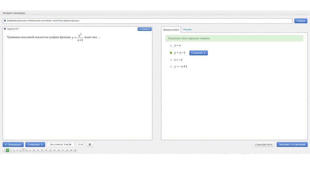Click the blue square icon in the breadcrumb bar
The image size is (310, 174).
pyautogui.click(x=5, y=21)
